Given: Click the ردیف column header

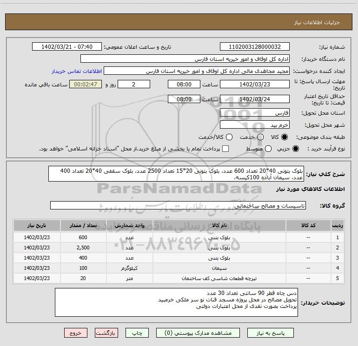Looking at the screenshot, I should pyautogui.click(x=338, y=226).
